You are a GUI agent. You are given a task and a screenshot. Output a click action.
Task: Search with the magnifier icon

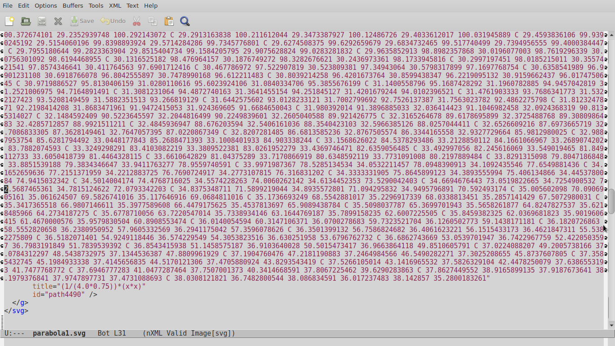pos(185,21)
